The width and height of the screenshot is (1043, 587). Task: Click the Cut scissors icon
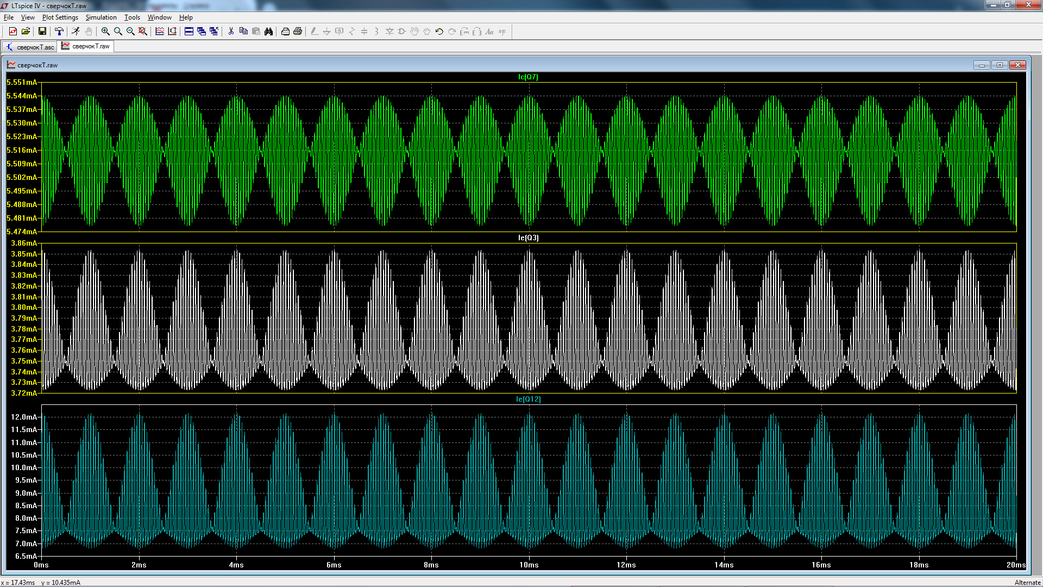(x=231, y=32)
